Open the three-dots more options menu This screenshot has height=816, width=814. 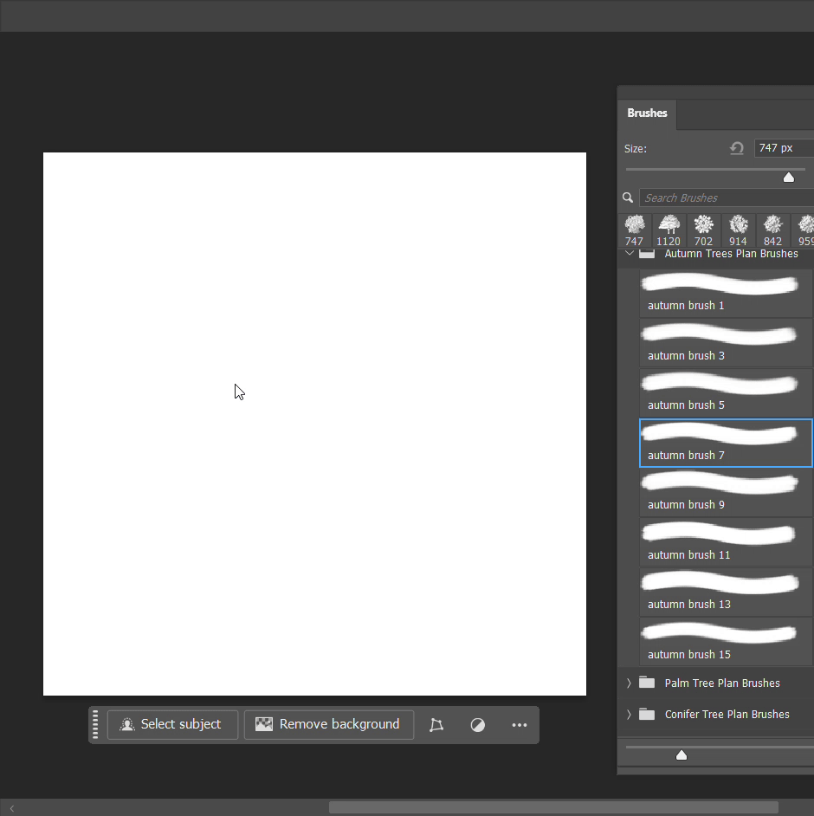[520, 725]
